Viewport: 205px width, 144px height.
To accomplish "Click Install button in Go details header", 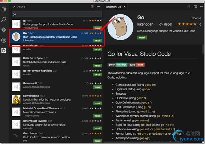I will [142, 37].
